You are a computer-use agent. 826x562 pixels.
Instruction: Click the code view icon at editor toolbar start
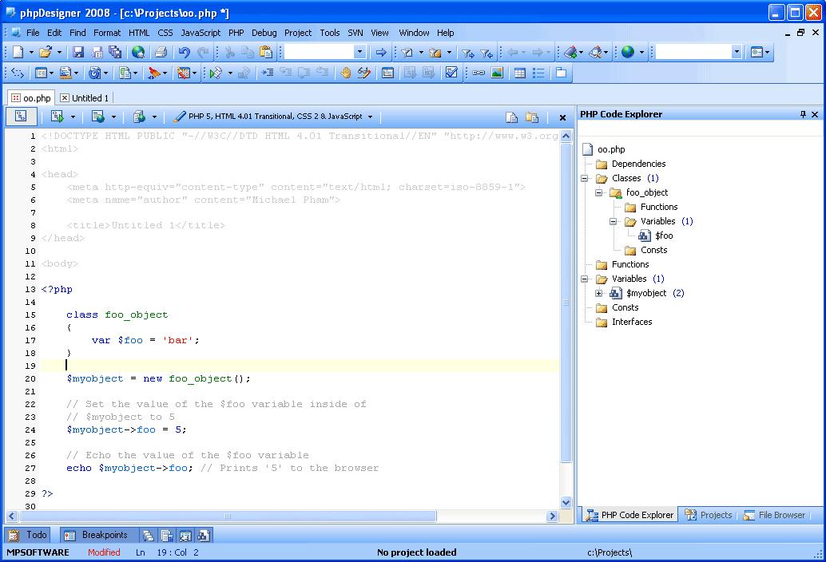coord(21,117)
